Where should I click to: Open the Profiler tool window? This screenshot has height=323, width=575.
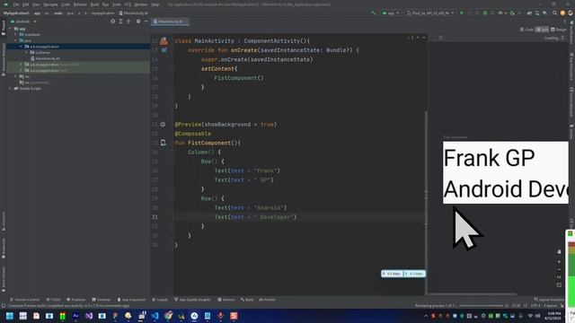pyautogui.click(x=267, y=300)
